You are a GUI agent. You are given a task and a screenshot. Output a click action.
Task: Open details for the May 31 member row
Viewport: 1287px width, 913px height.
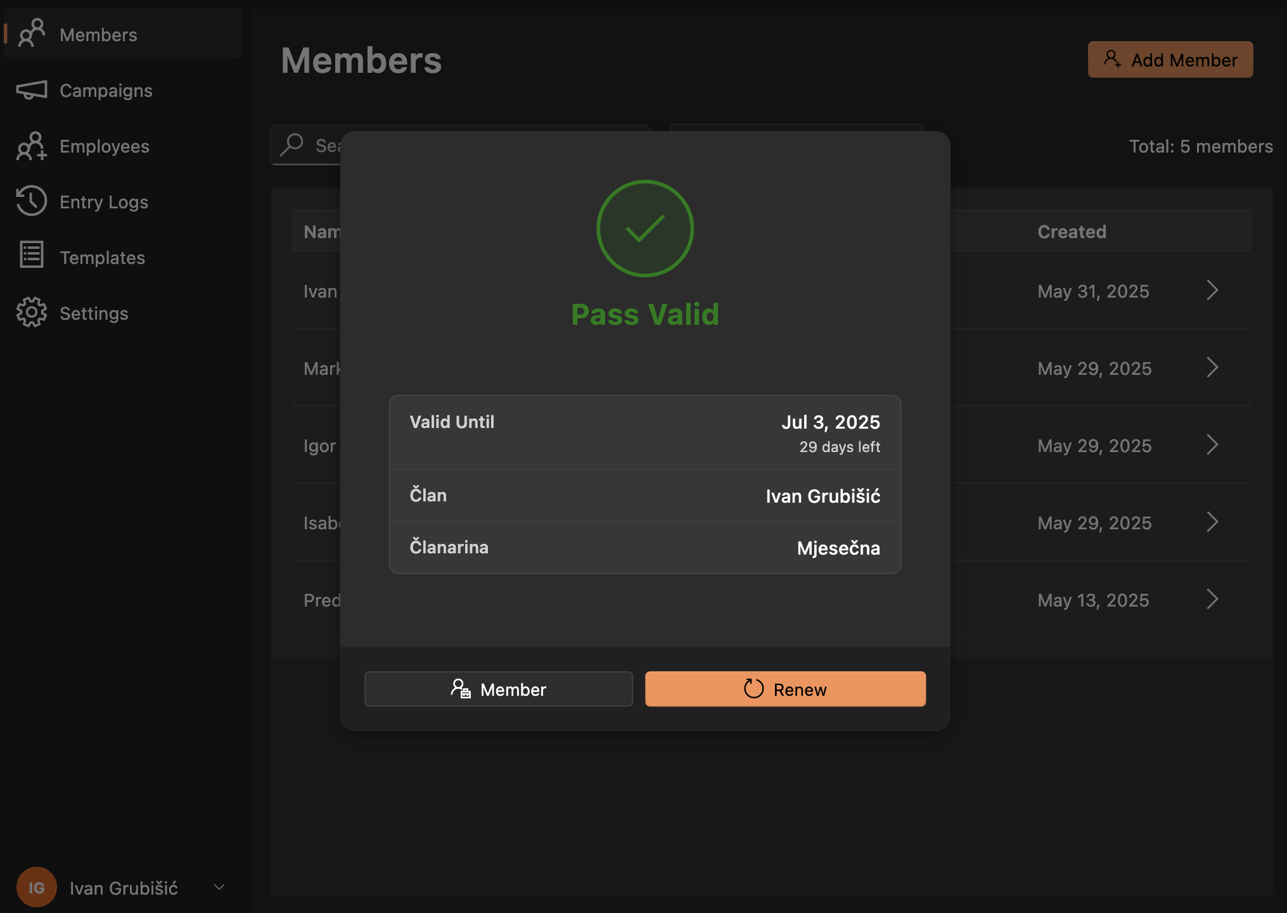tap(1212, 291)
